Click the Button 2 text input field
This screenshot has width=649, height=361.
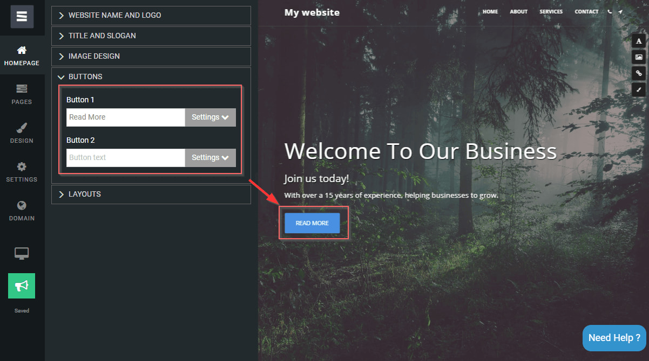click(126, 158)
